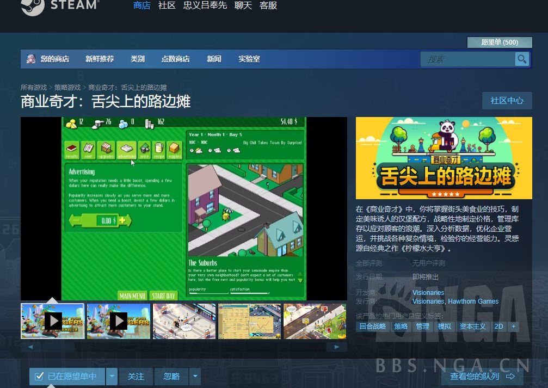
Task: Click the 关注 follow button
Action: [x=136, y=376]
